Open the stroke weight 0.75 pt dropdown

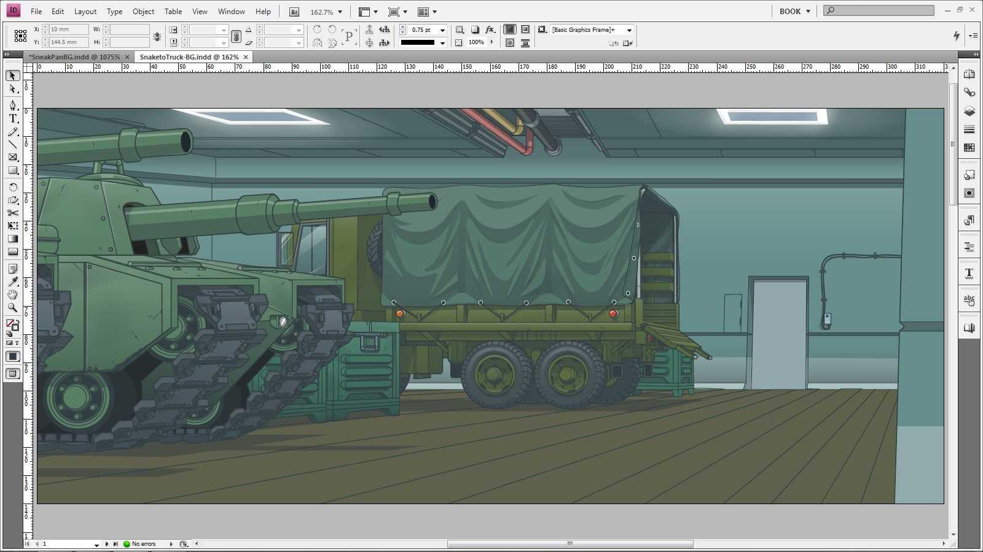pyautogui.click(x=442, y=30)
